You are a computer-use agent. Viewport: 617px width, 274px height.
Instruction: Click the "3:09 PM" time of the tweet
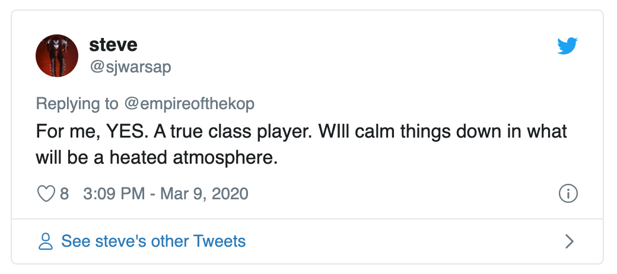tap(110, 194)
